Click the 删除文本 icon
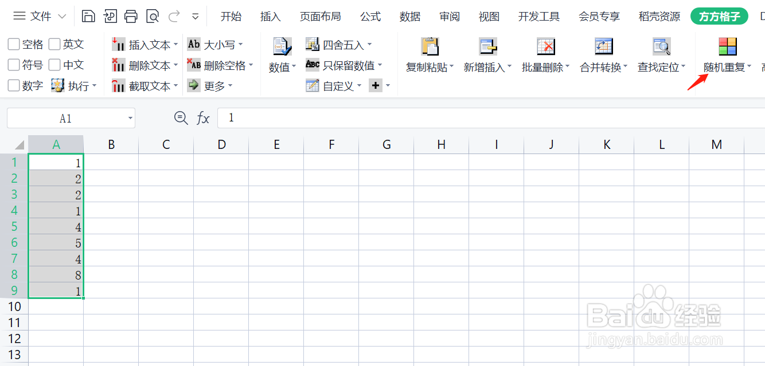Viewport: 765px width, 366px height. click(119, 65)
